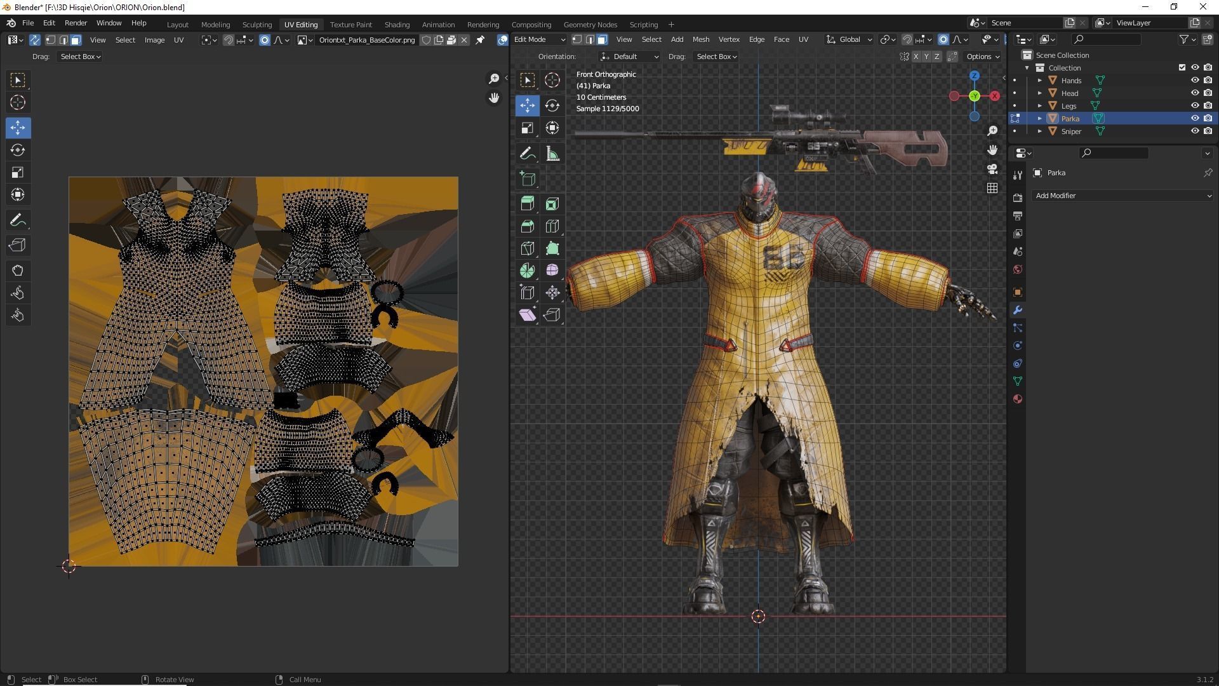Select the Spin tool
This screenshot has height=686, width=1219.
tap(528, 271)
